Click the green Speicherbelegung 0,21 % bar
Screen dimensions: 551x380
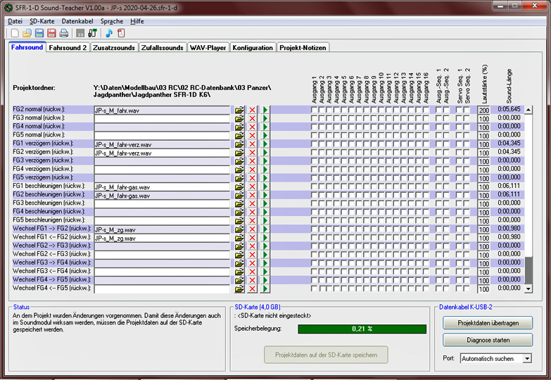coord(362,329)
